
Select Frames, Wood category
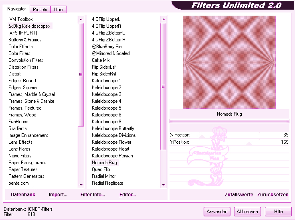[22, 115]
